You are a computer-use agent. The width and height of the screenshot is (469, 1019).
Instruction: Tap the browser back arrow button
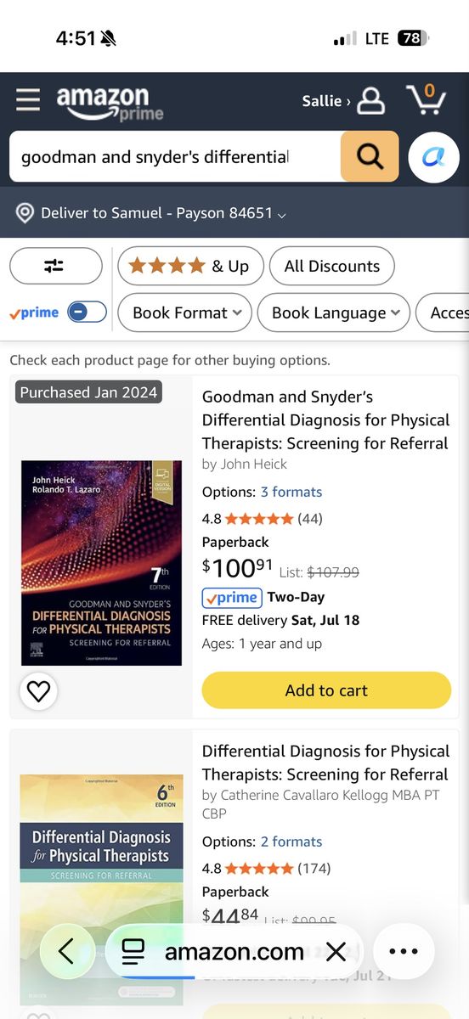click(66, 951)
